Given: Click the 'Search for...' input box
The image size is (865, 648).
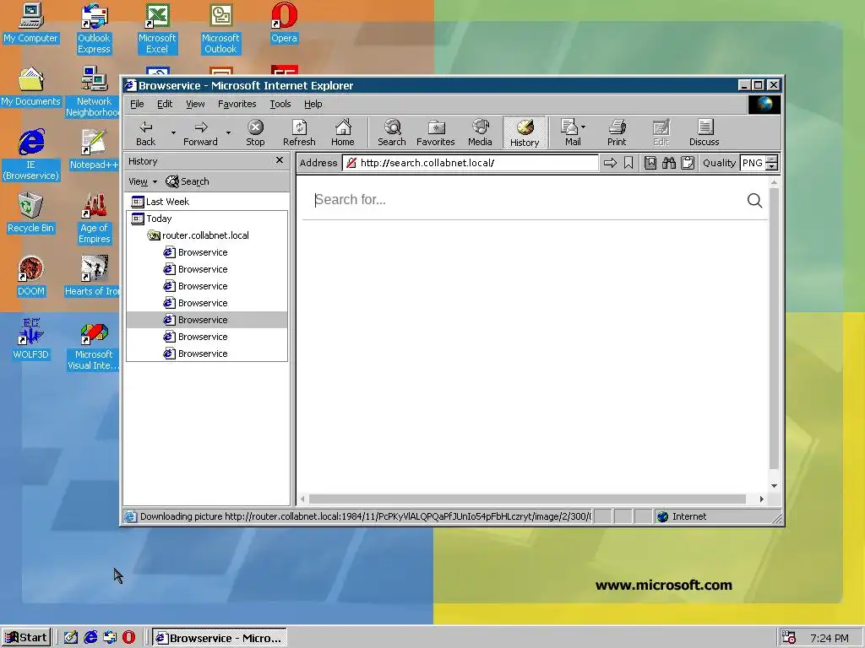Looking at the screenshot, I should click(524, 200).
